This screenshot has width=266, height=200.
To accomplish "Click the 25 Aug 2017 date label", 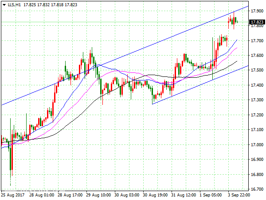I will tap(13, 195).
